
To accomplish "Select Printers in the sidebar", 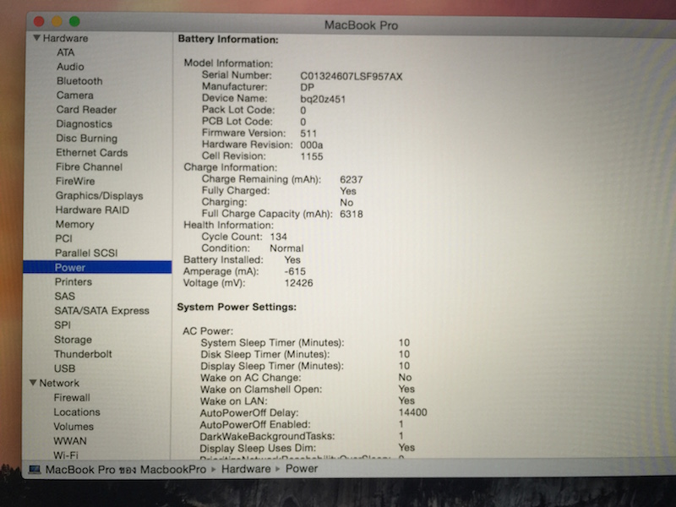I will pos(74,281).
